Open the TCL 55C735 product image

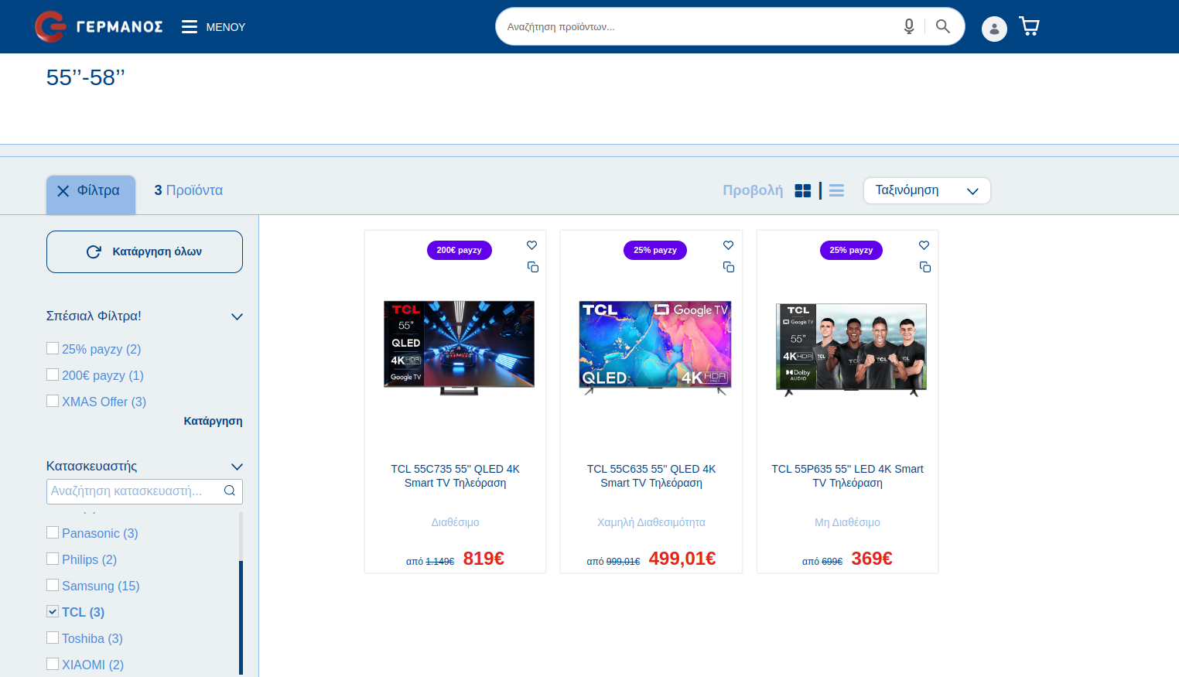(459, 347)
